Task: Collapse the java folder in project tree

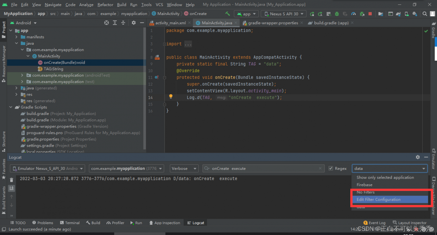Action: [x=16, y=43]
